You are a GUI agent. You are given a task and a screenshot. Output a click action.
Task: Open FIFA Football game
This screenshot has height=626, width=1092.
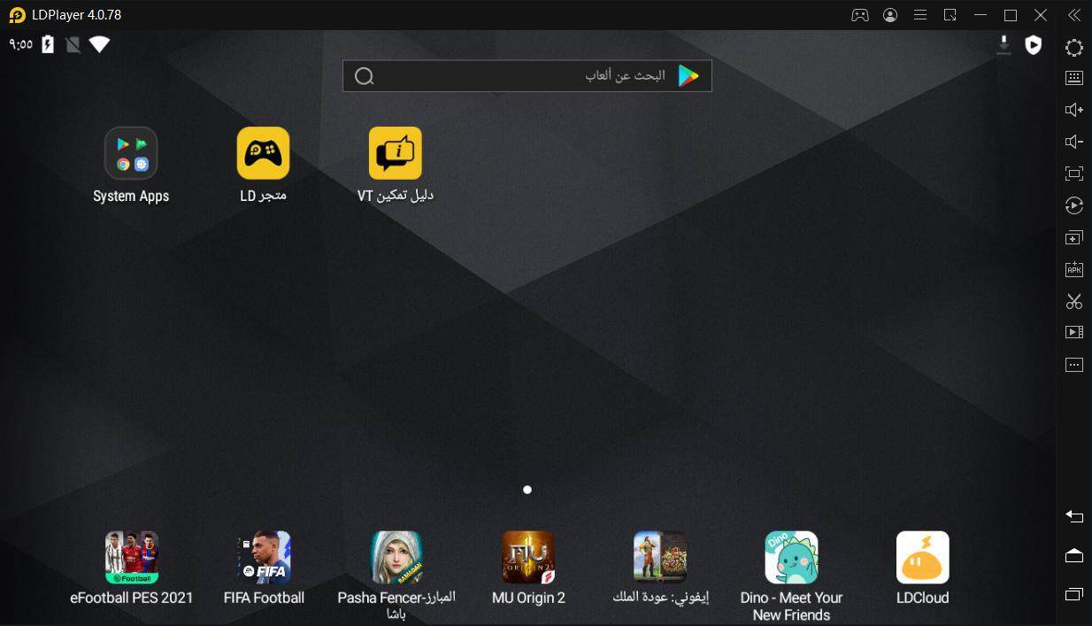(x=264, y=557)
